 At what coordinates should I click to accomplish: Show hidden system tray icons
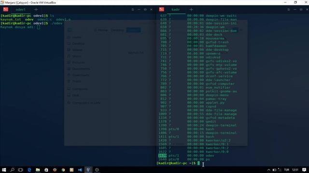coord(268,170)
